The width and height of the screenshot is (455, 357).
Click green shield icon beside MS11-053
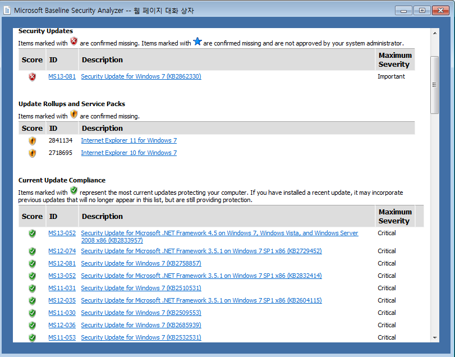coord(32,338)
